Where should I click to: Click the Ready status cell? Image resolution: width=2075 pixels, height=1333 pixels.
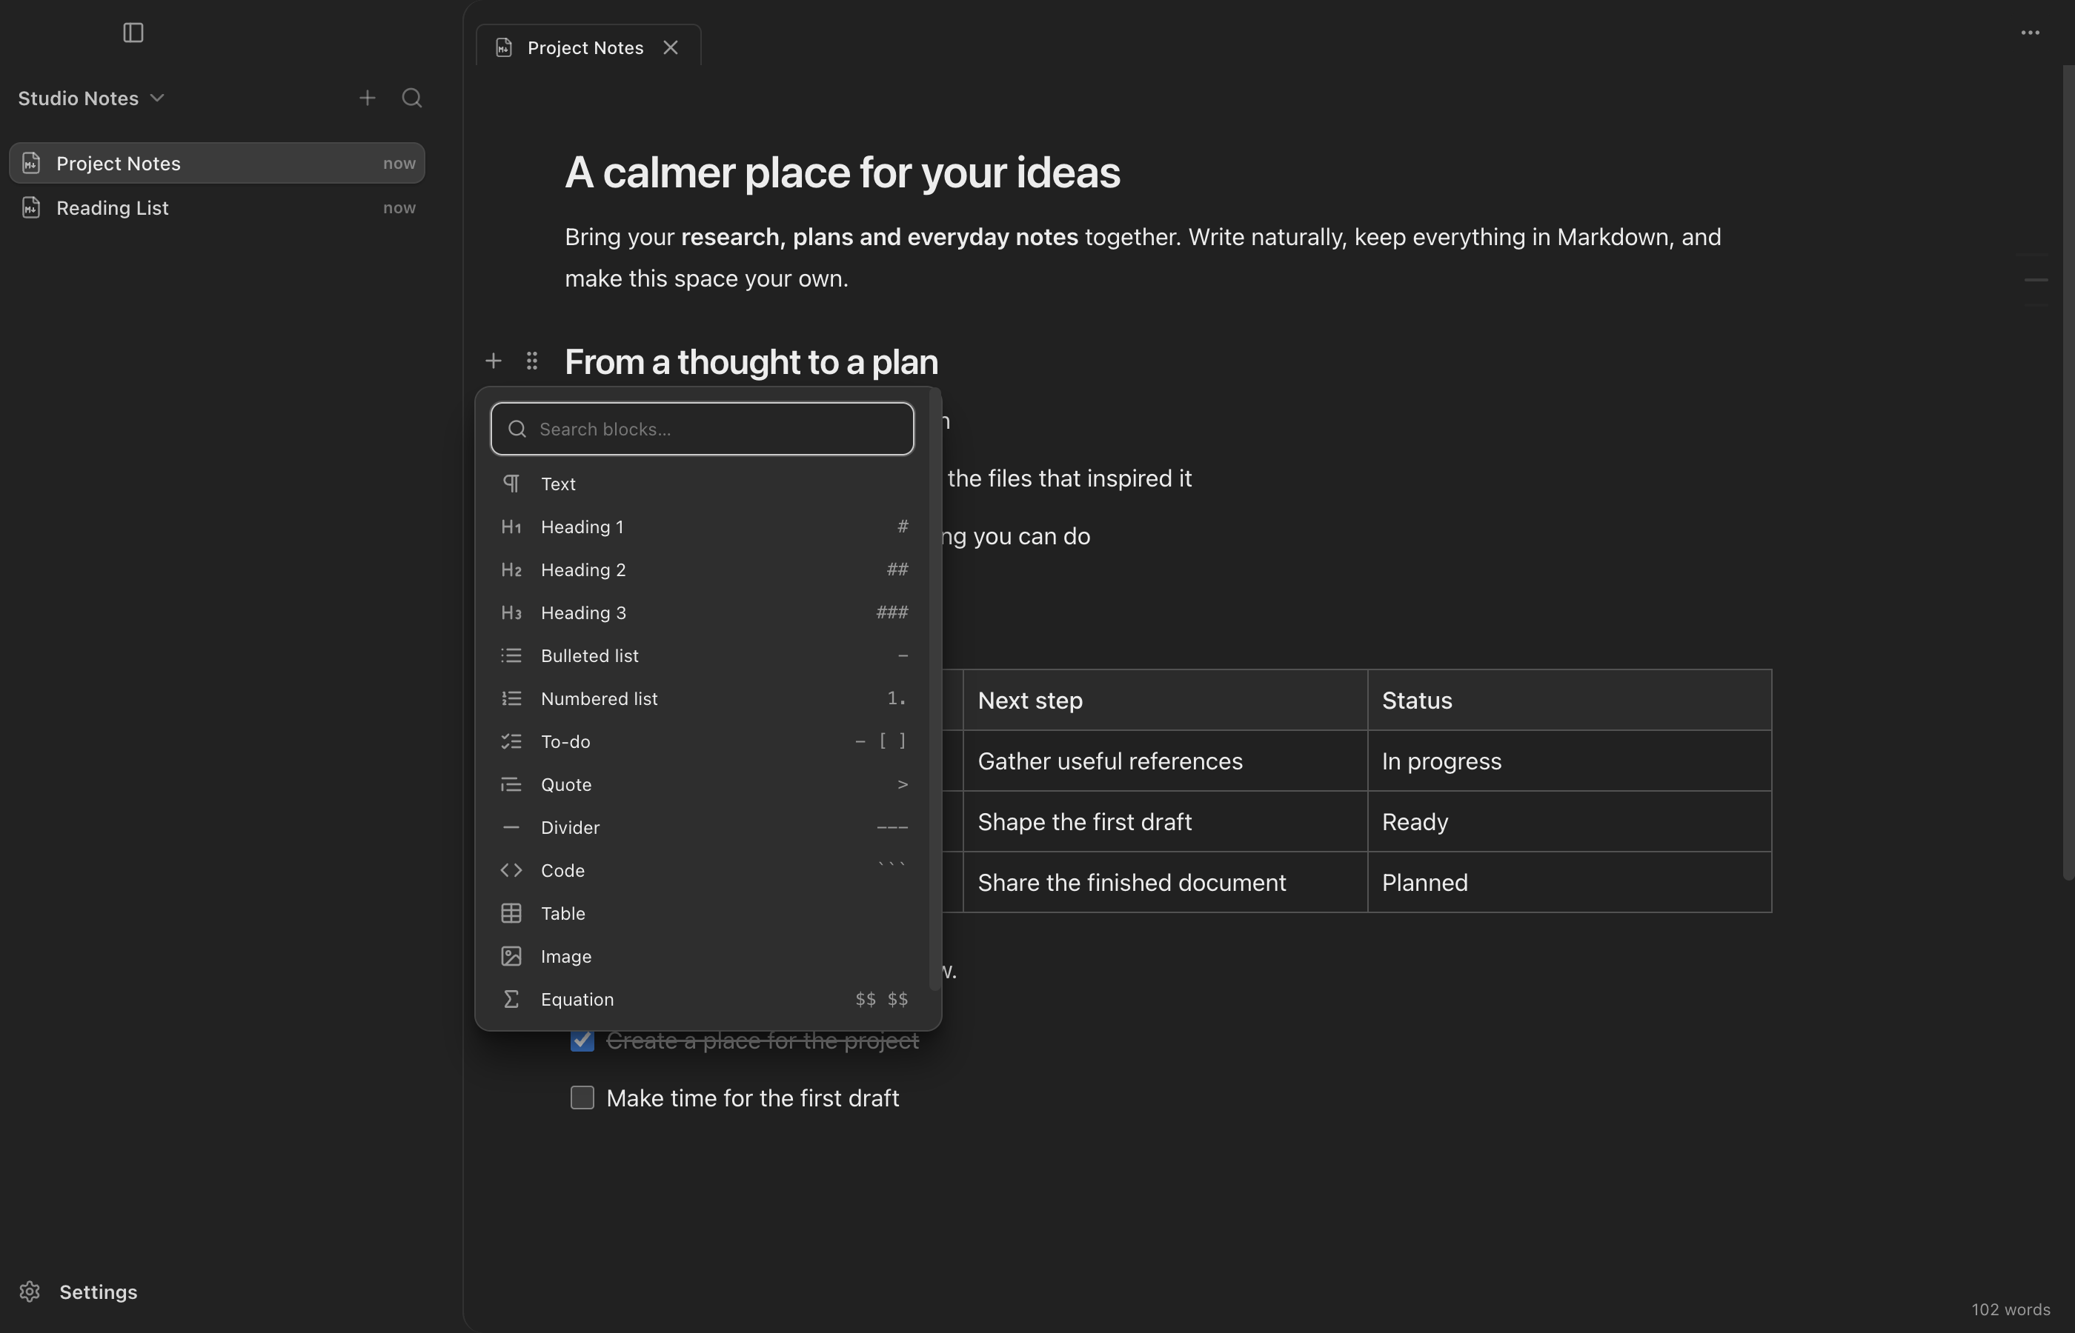(x=1570, y=821)
